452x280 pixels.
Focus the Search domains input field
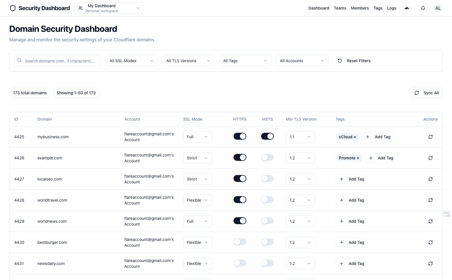(x=60, y=61)
